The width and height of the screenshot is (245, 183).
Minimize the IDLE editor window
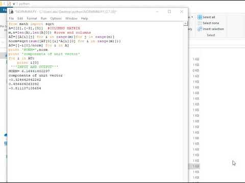pyautogui.click(x=157, y=12)
